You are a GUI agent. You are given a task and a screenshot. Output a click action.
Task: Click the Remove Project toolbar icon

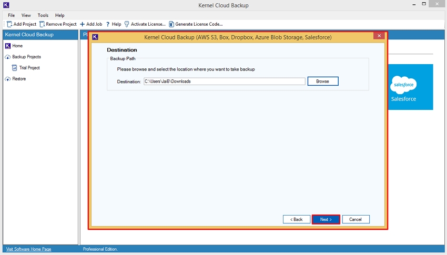42,24
